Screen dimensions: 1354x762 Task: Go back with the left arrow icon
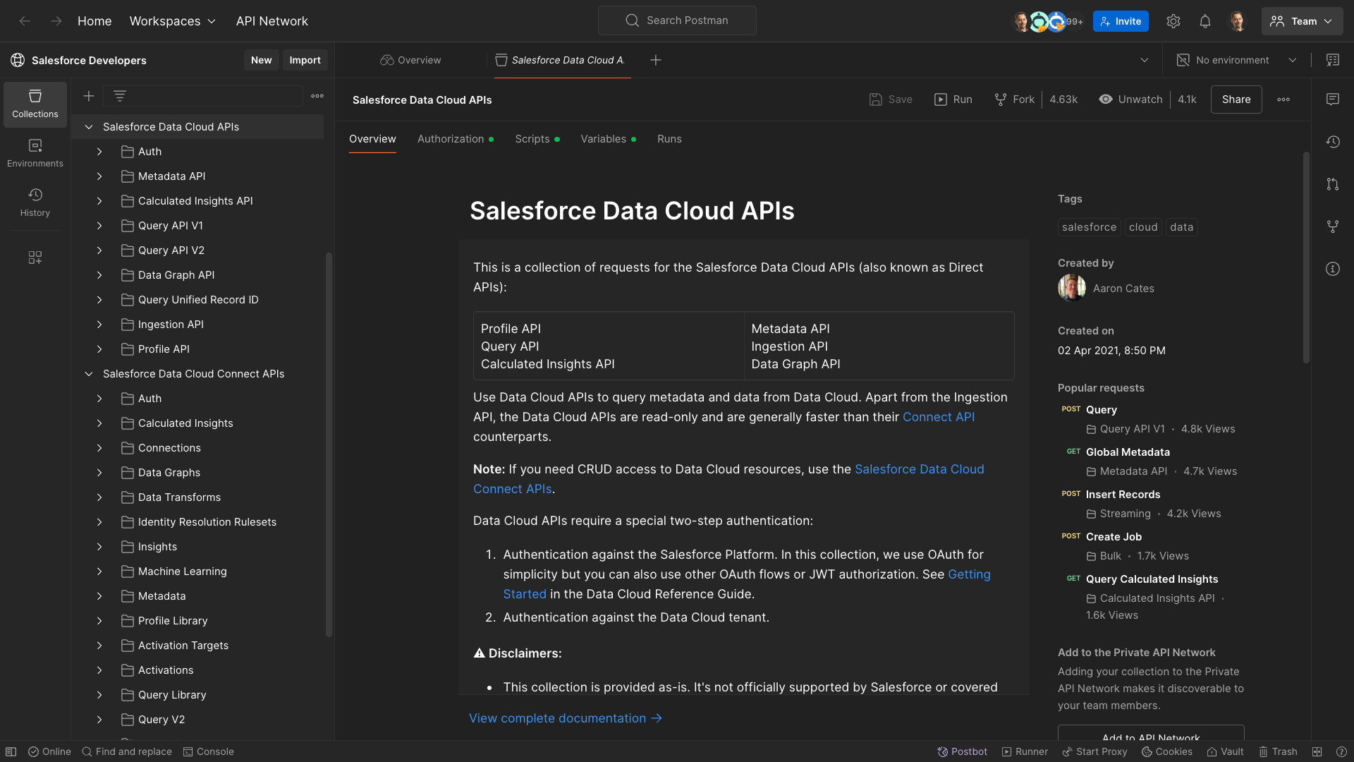click(25, 21)
